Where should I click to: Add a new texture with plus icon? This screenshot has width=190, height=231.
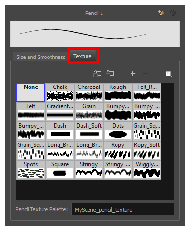tap(133, 73)
